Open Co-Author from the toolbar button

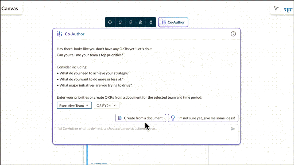(173, 22)
